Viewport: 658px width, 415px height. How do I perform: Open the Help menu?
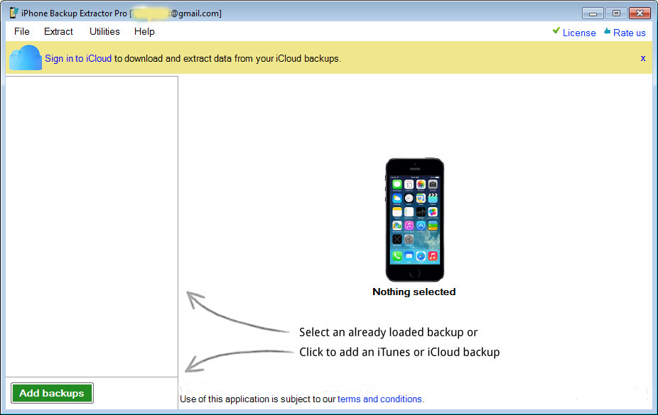(144, 31)
